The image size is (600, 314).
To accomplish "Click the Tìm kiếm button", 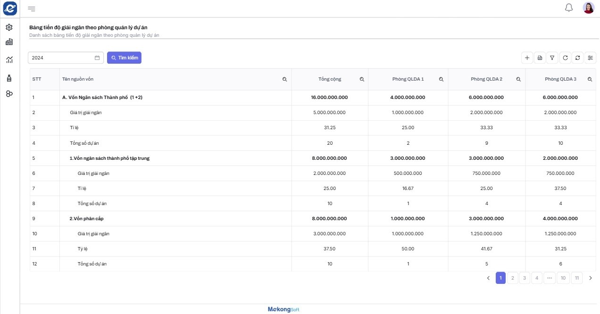I will pyautogui.click(x=124, y=58).
